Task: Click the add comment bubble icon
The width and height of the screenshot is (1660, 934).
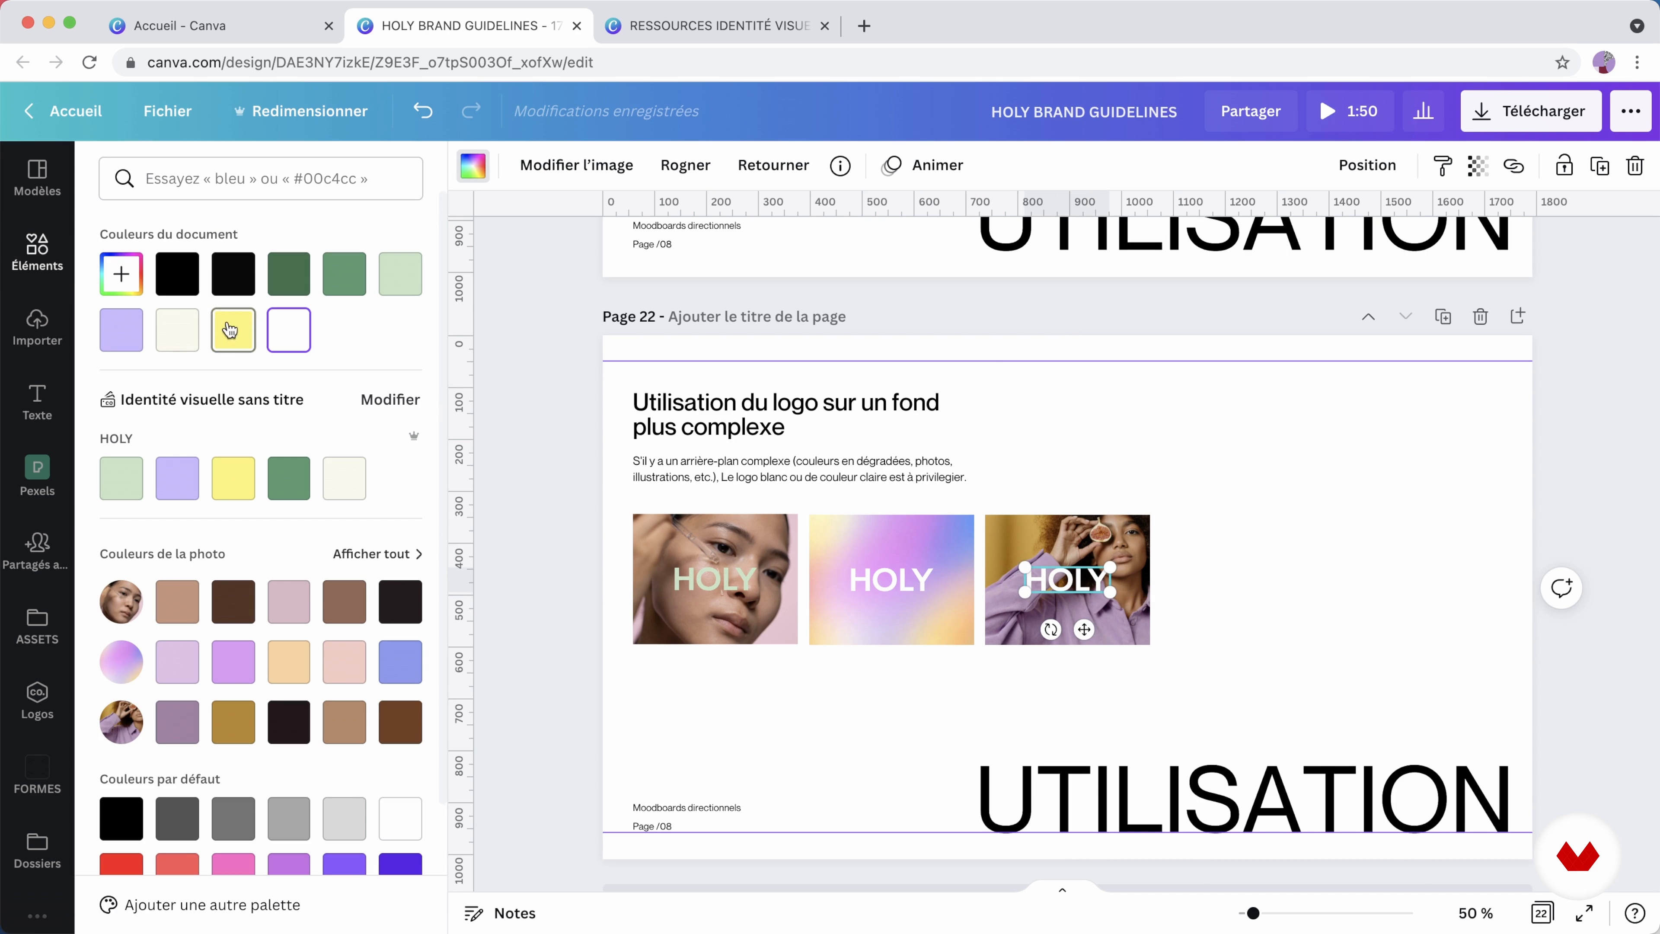Action: [1561, 588]
